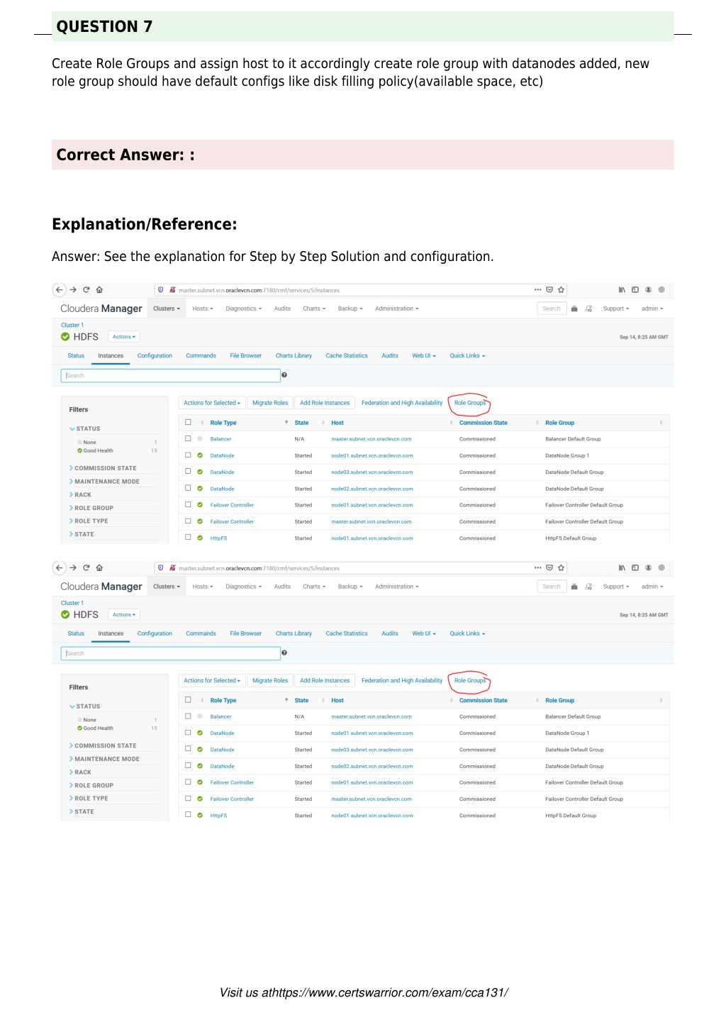Sort by the Role Type column header, upper table
726x1027 pixels.
coord(223,423)
